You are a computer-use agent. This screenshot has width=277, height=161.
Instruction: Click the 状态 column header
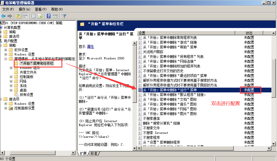249,33
